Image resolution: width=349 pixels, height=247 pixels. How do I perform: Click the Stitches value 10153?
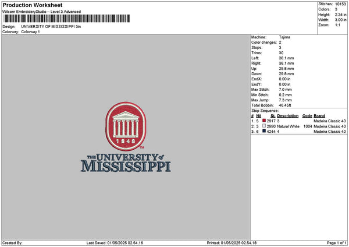[x=340, y=4]
